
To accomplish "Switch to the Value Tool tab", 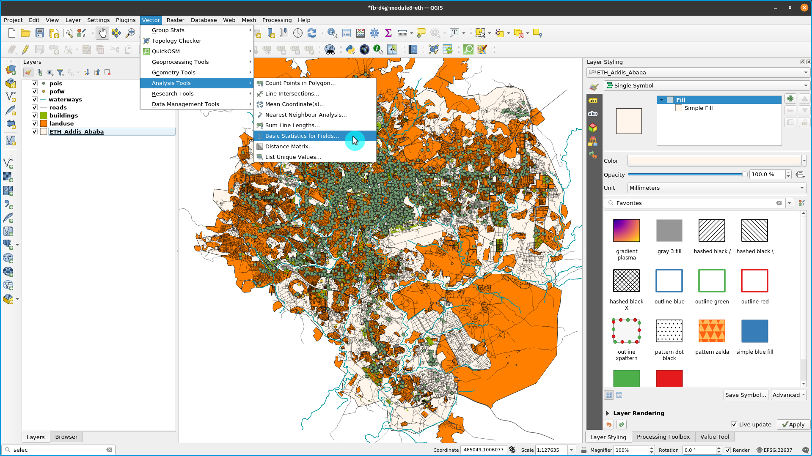I will coord(715,437).
